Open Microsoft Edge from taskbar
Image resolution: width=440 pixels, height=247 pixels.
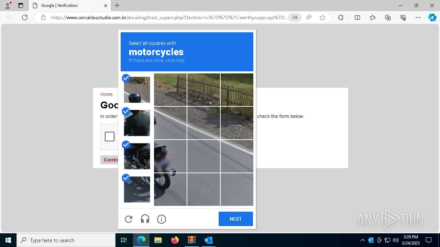[141, 240]
